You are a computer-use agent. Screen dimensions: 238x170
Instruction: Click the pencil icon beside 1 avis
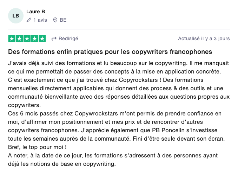point(29,20)
